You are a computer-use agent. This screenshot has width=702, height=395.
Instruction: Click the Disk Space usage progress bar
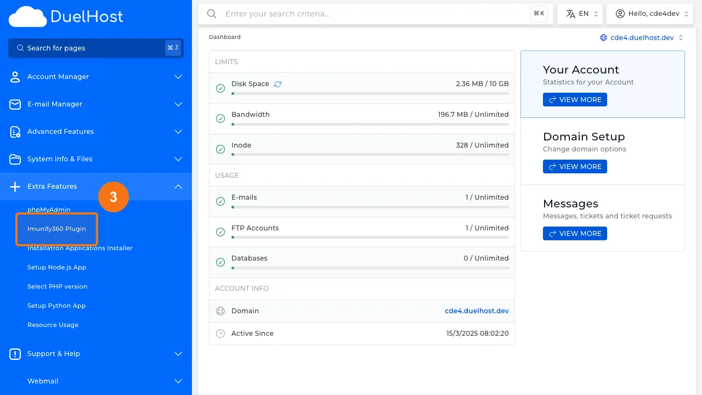point(370,94)
